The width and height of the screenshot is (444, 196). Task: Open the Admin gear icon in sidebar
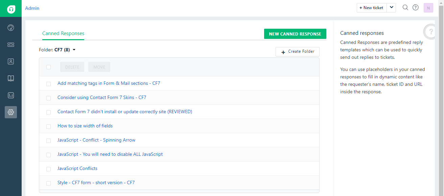click(x=11, y=112)
